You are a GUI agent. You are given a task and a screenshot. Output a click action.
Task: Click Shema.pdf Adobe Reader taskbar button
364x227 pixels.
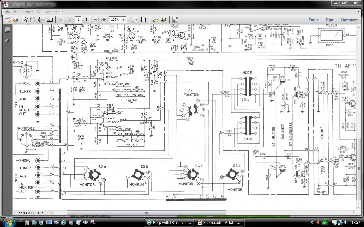coord(220,222)
